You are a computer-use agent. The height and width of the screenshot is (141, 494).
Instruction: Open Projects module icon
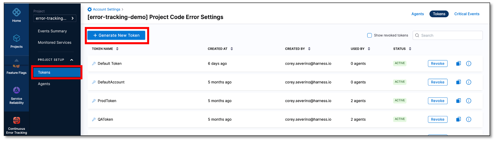pyautogui.click(x=16, y=39)
